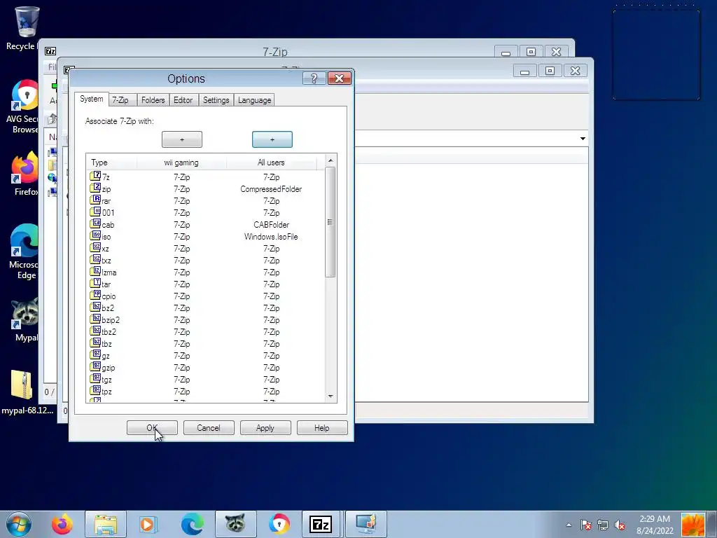Open Mypal raccoon icon in taskbar
This screenshot has height=538, width=717.
[x=235, y=524]
